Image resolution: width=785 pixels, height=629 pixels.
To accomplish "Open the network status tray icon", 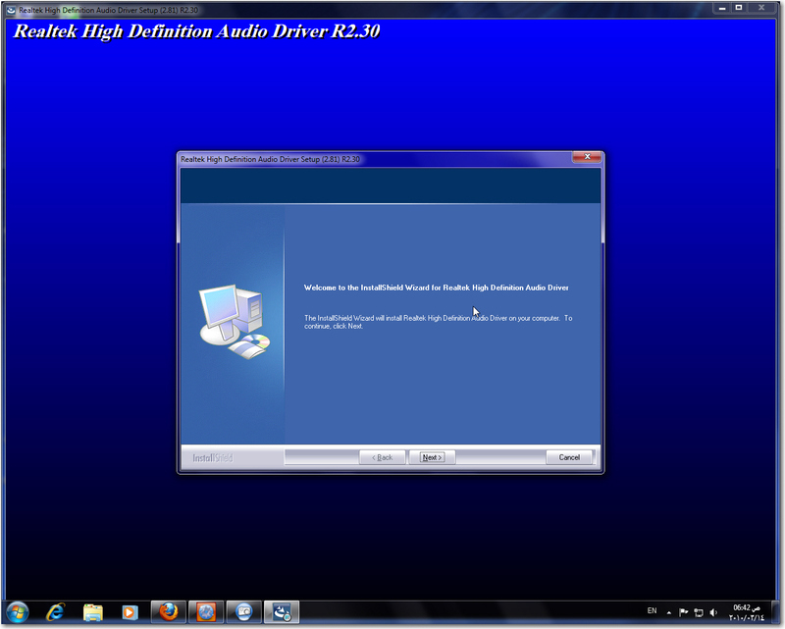I will pyautogui.click(x=699, y=612).
